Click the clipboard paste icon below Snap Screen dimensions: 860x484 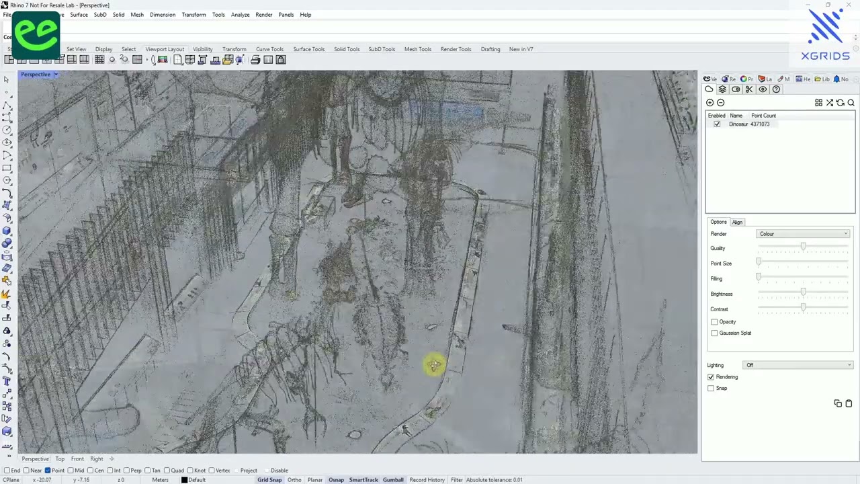849,403
